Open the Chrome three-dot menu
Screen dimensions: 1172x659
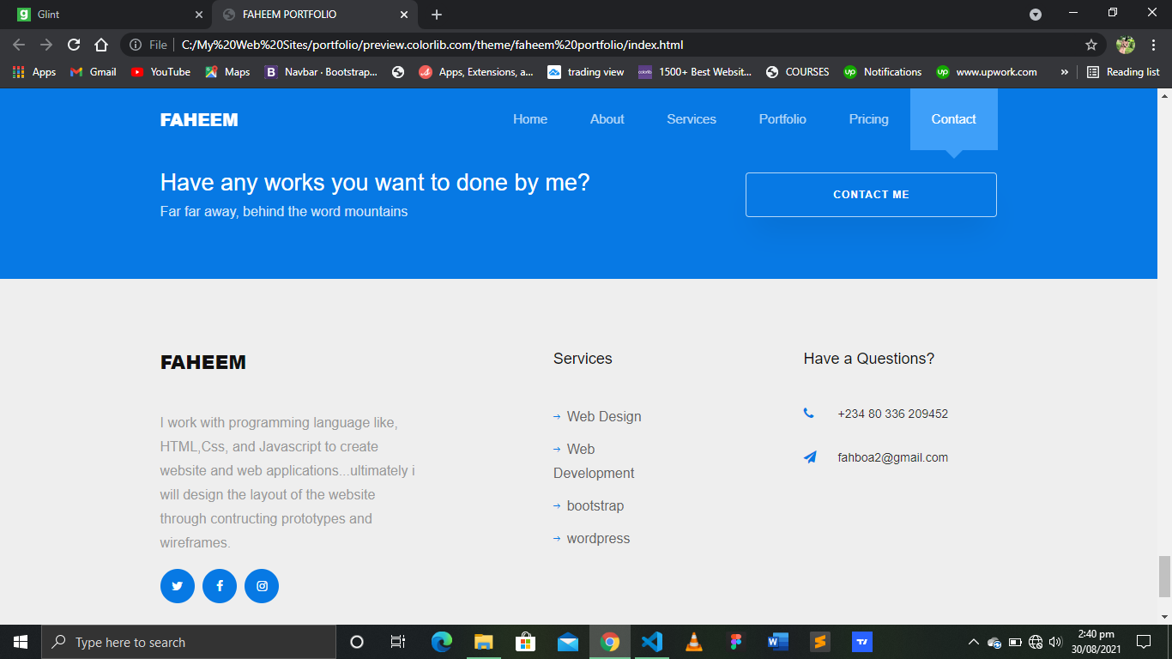1154,45
